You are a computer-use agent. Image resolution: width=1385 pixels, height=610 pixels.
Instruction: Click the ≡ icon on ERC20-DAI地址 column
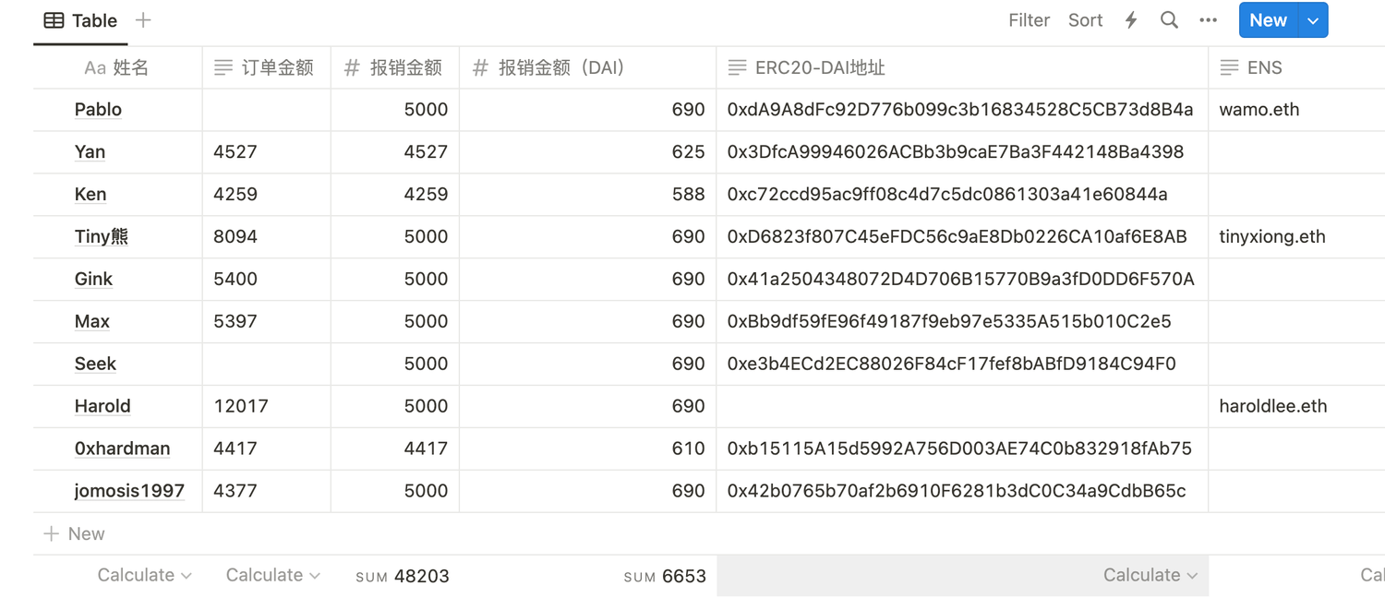point(736,66)
